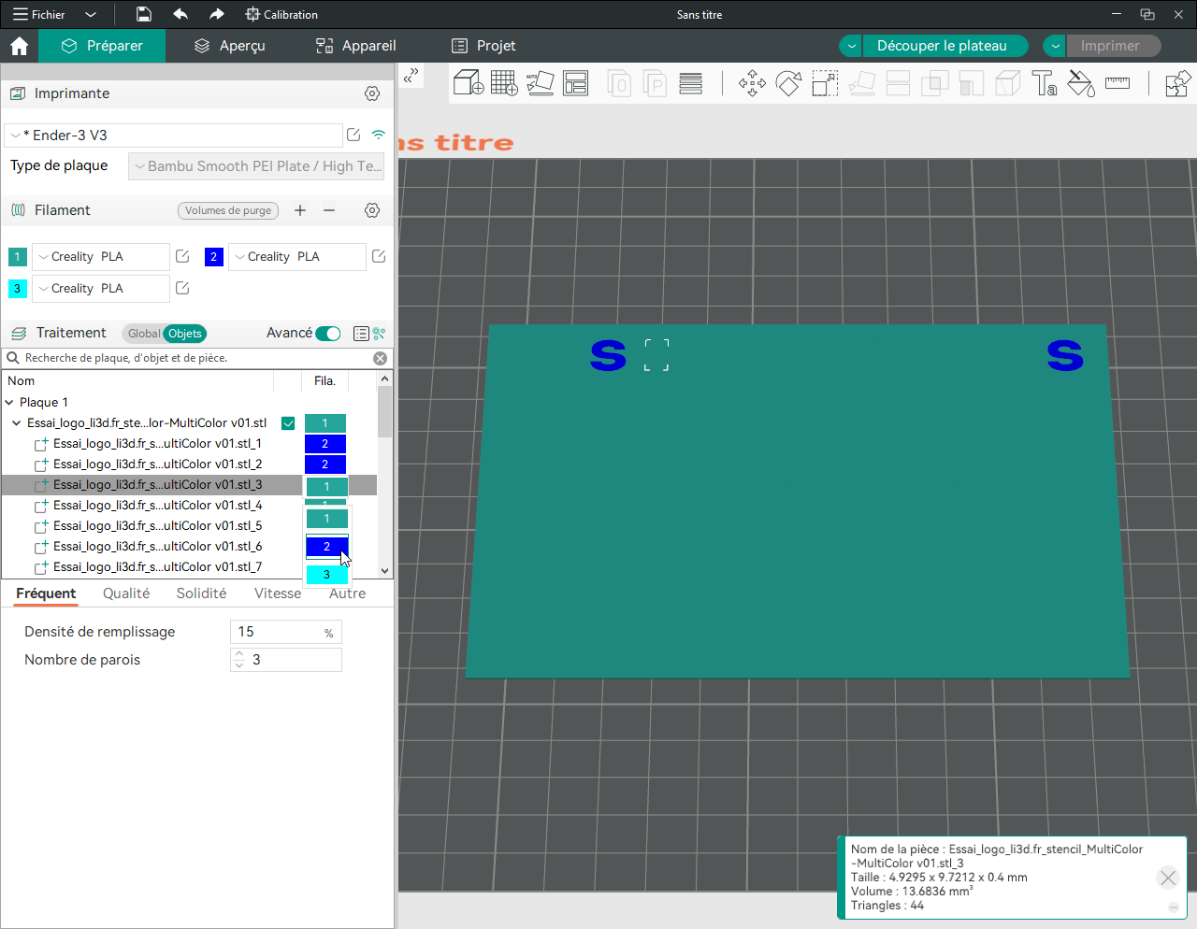The image size is (1197, 929).
Task: Select the Move tool in toolbar
Action: tap(752, 83)
